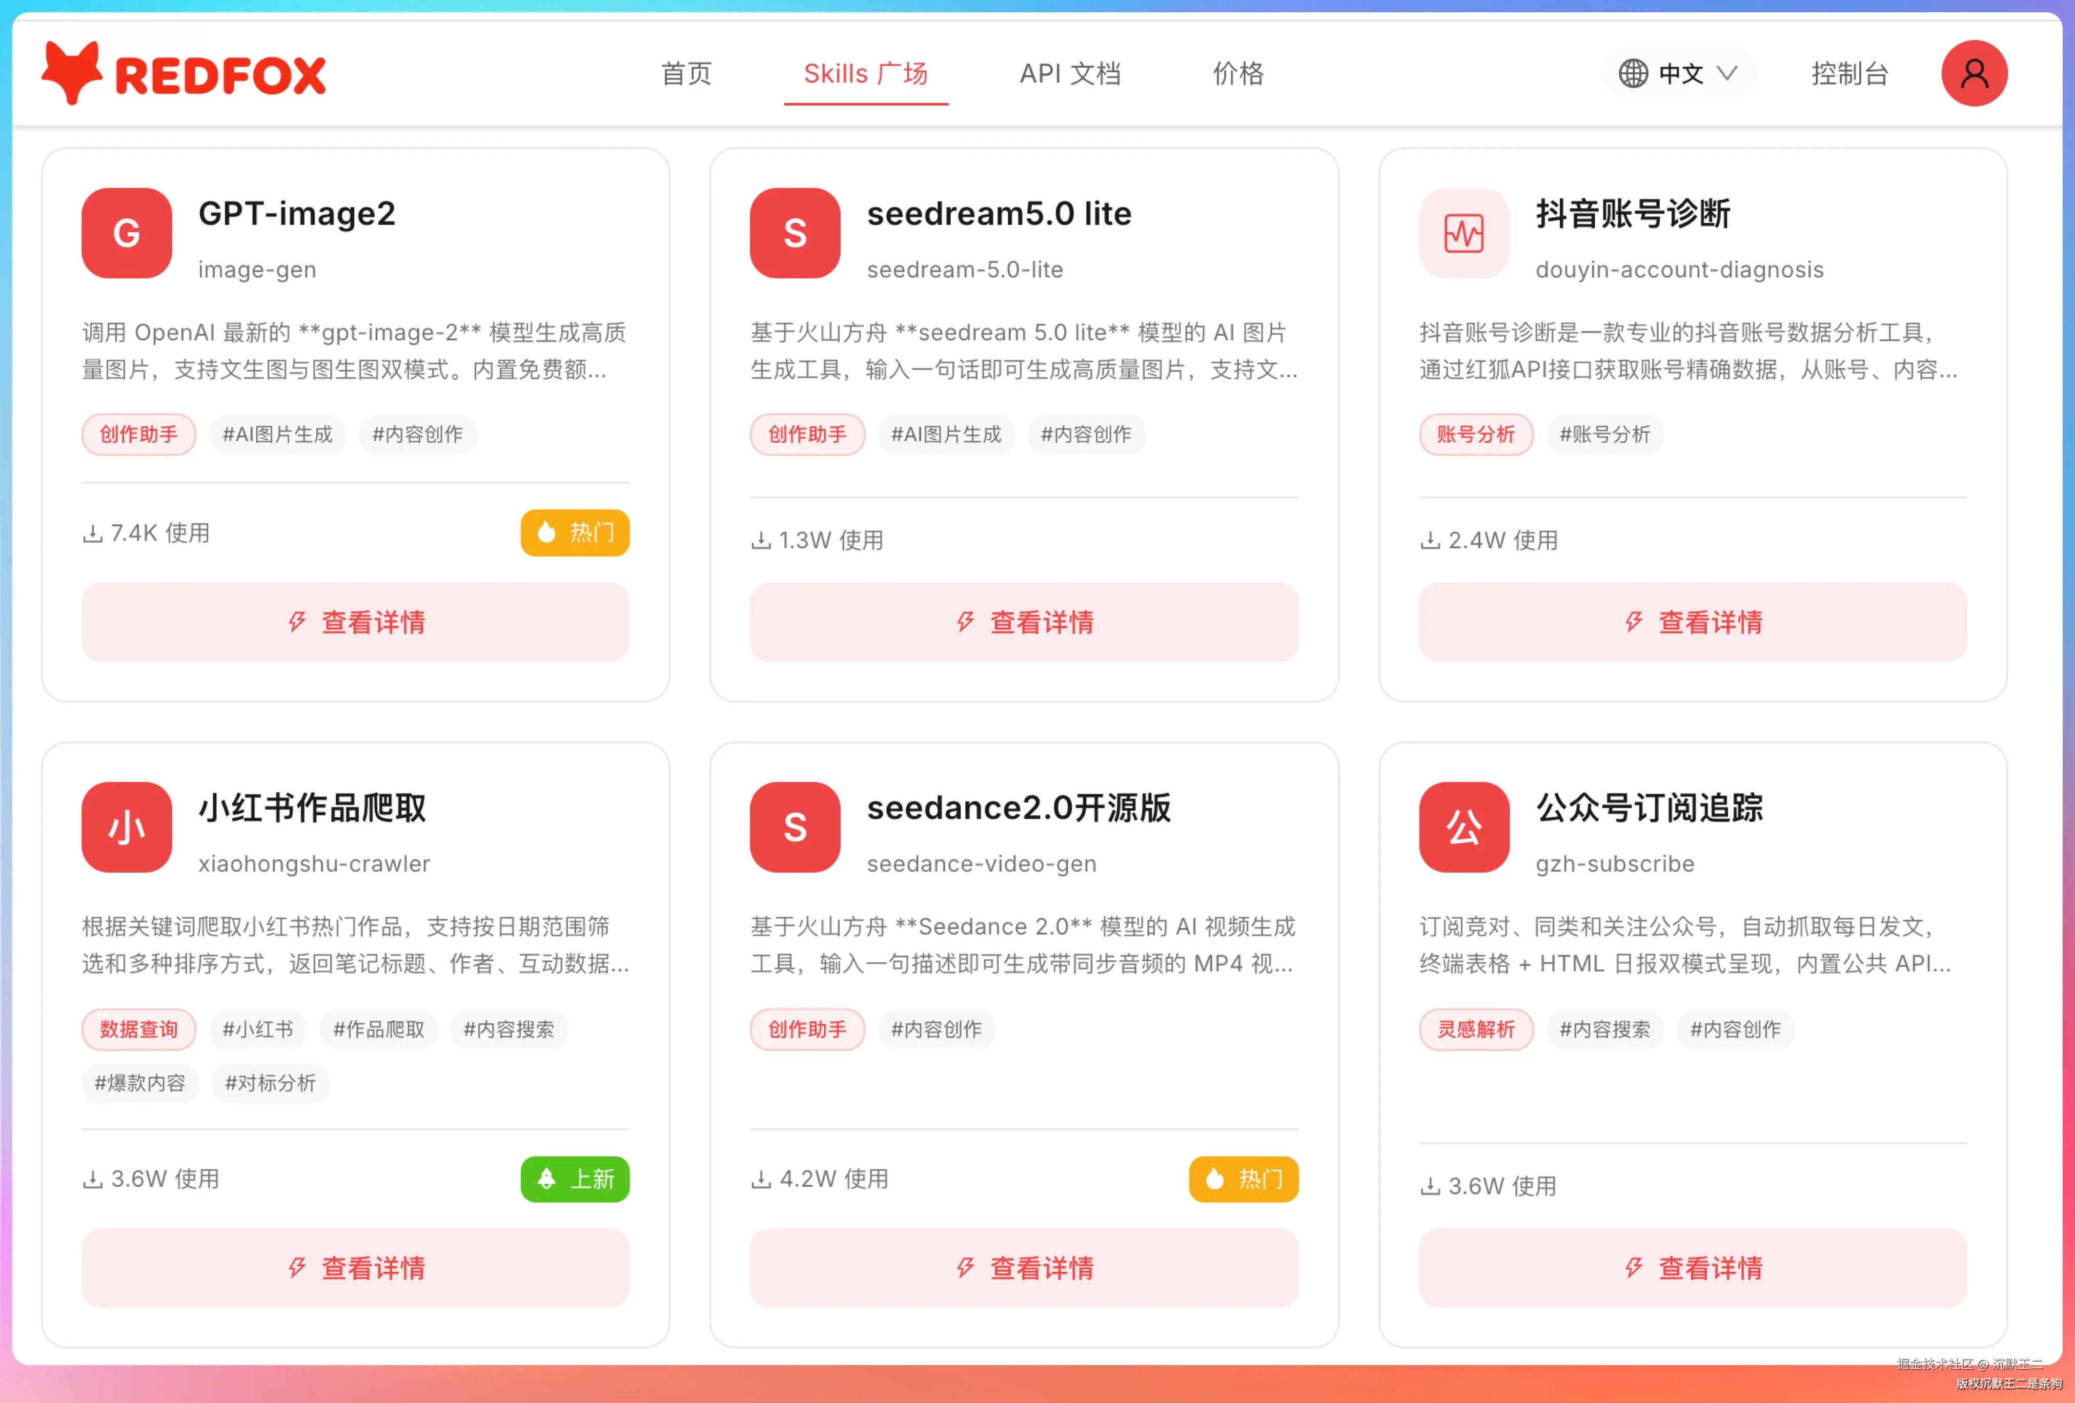Viewport: 2075px width, 1403px height.
Task: Click the 创作助手 tag on seedream5.0 lite
Action: [x=807, y=435]
